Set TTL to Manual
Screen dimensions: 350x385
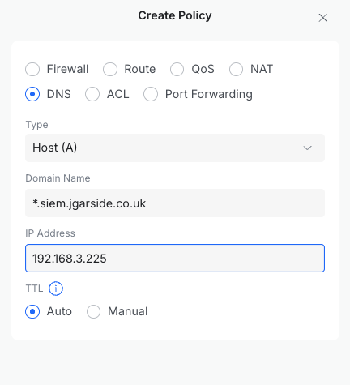coord(93,311)
